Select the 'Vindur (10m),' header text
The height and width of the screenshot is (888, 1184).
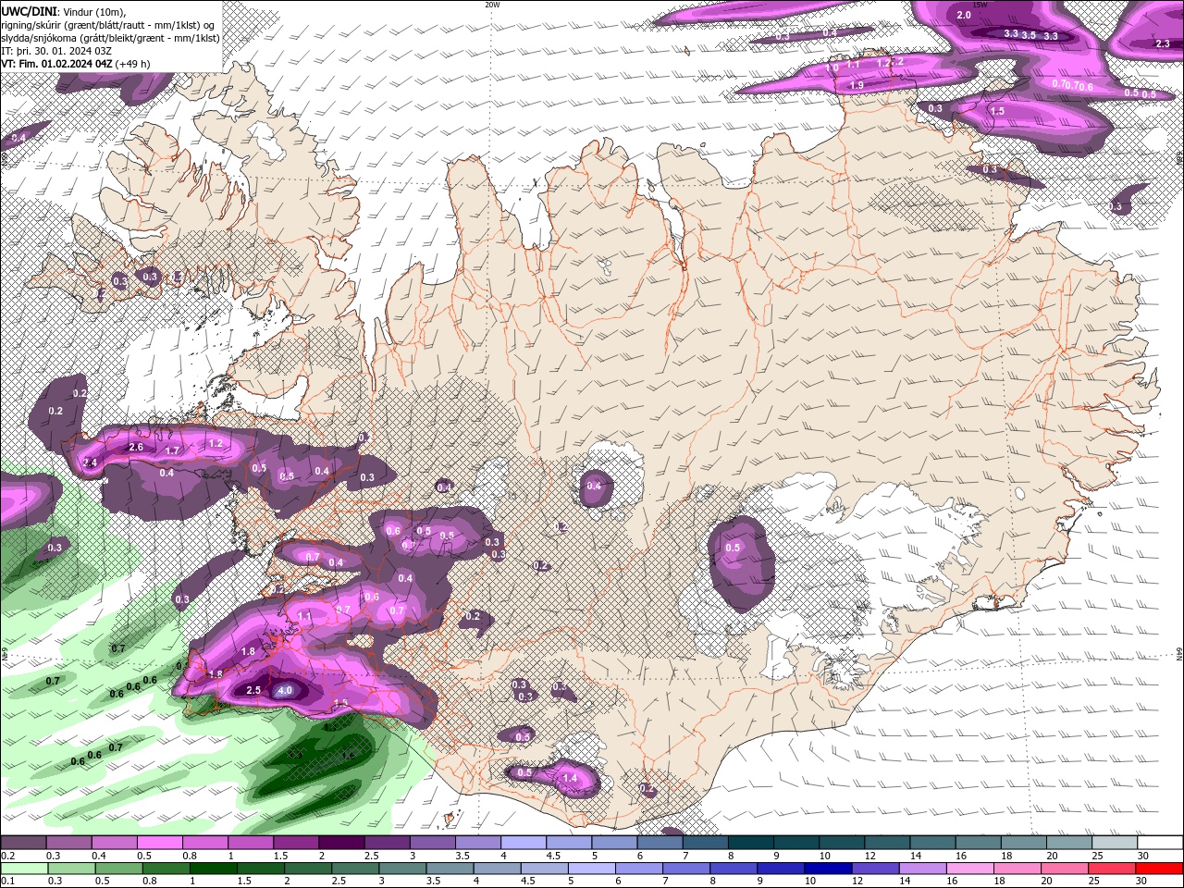click(x=93, y=11)
